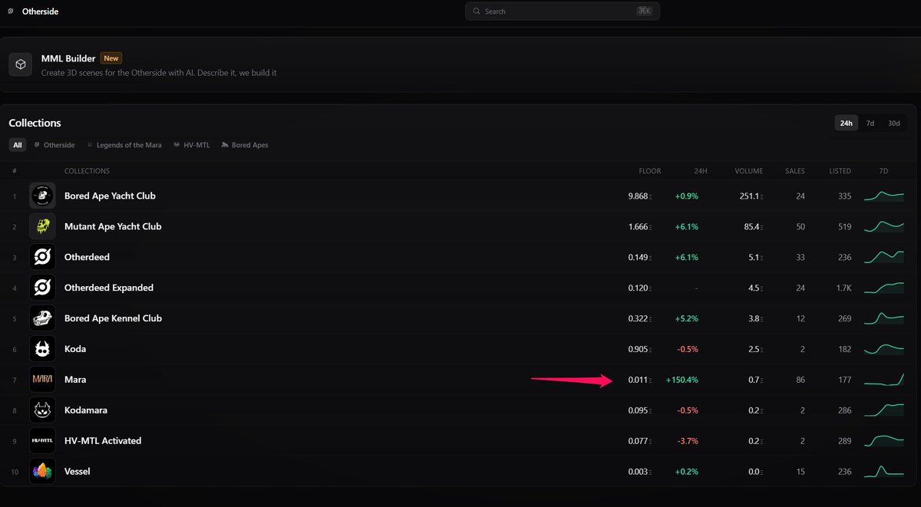
Task: Open Bored Ape Yacht Club name
Action: point(110,196)
